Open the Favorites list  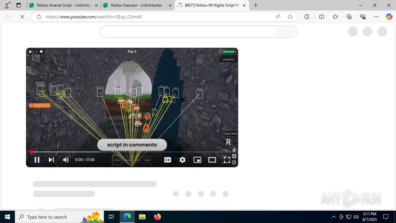coord(335,17)
